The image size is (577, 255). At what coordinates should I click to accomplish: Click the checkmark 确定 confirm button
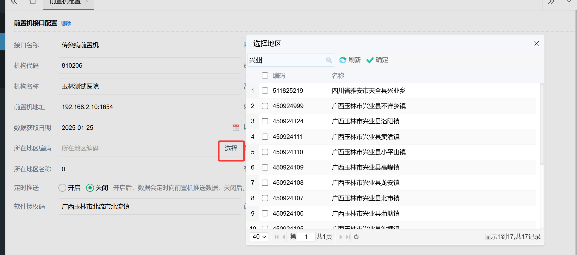tap(377, 60)
